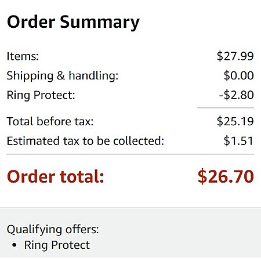
Task: Click the $27.99 items amount
Action: pos(235,56)
